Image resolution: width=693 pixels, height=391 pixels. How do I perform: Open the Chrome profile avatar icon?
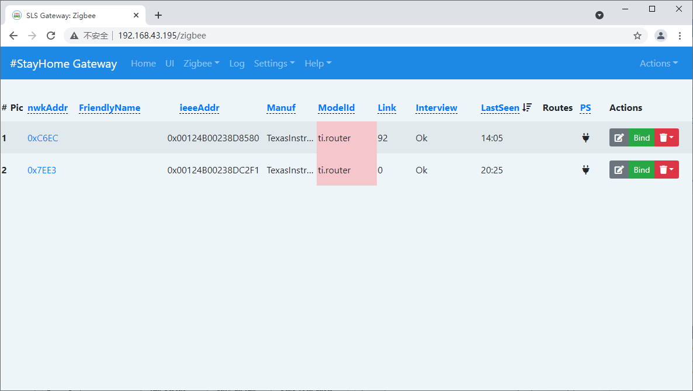(x=661, y=36)
